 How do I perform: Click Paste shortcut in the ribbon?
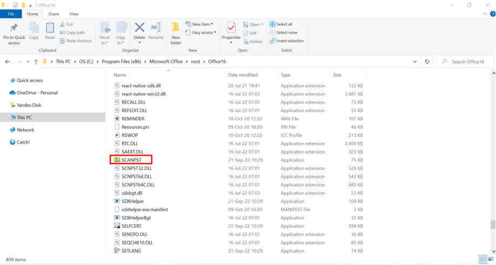coord(76,41)
